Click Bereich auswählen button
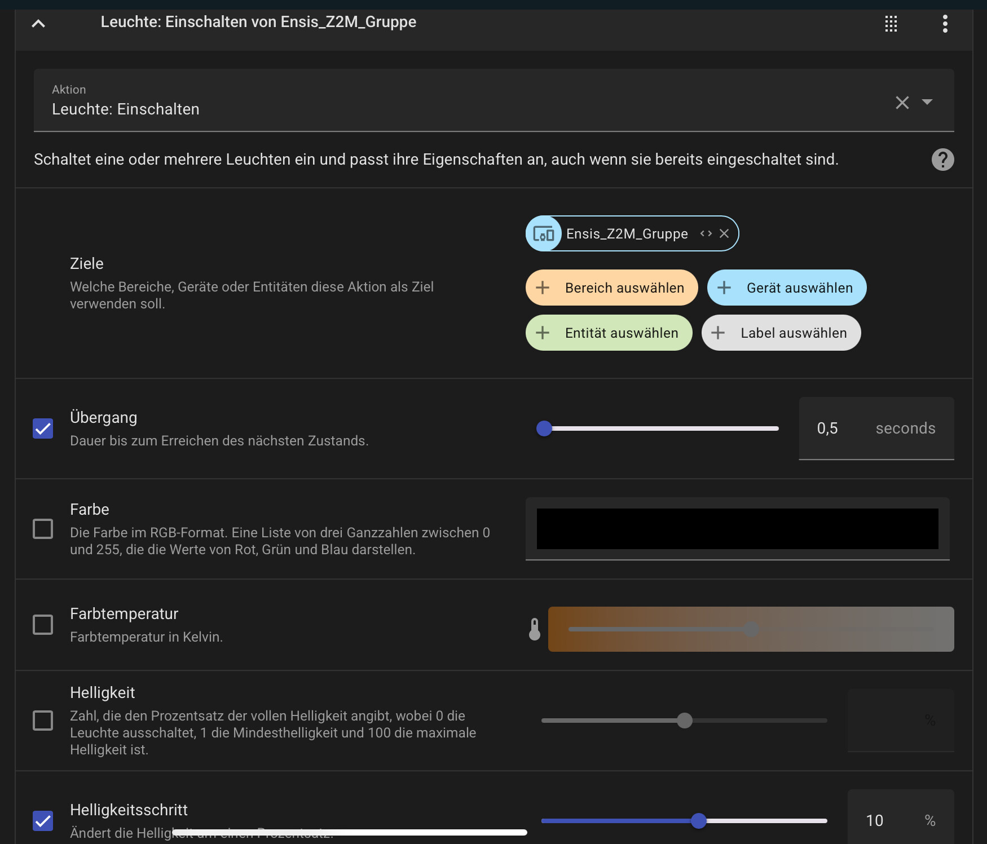 pos(611,288)
